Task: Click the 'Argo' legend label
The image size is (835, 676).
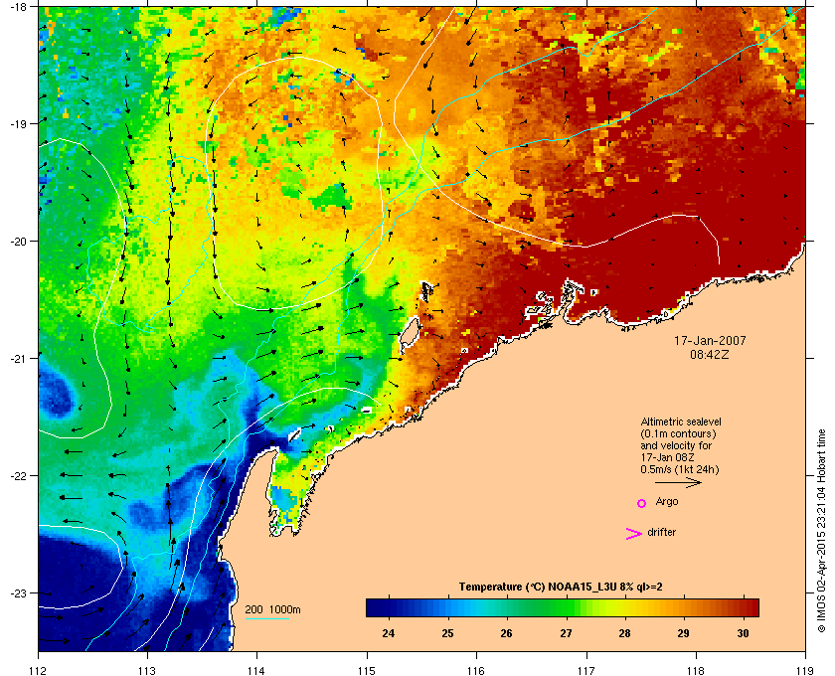Action: [667, 502]
